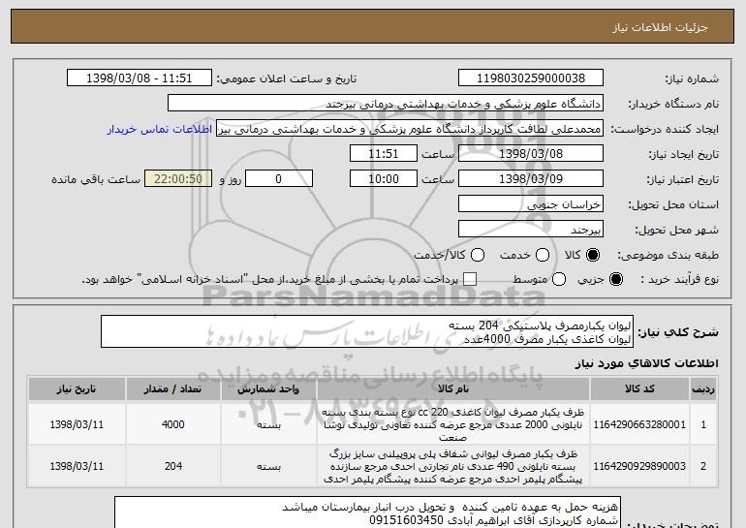Screen dimensions: 746x528
Task: Click the public announcement date field 1398/03/08 - 11:51
Action: click(x=140, y=78)
